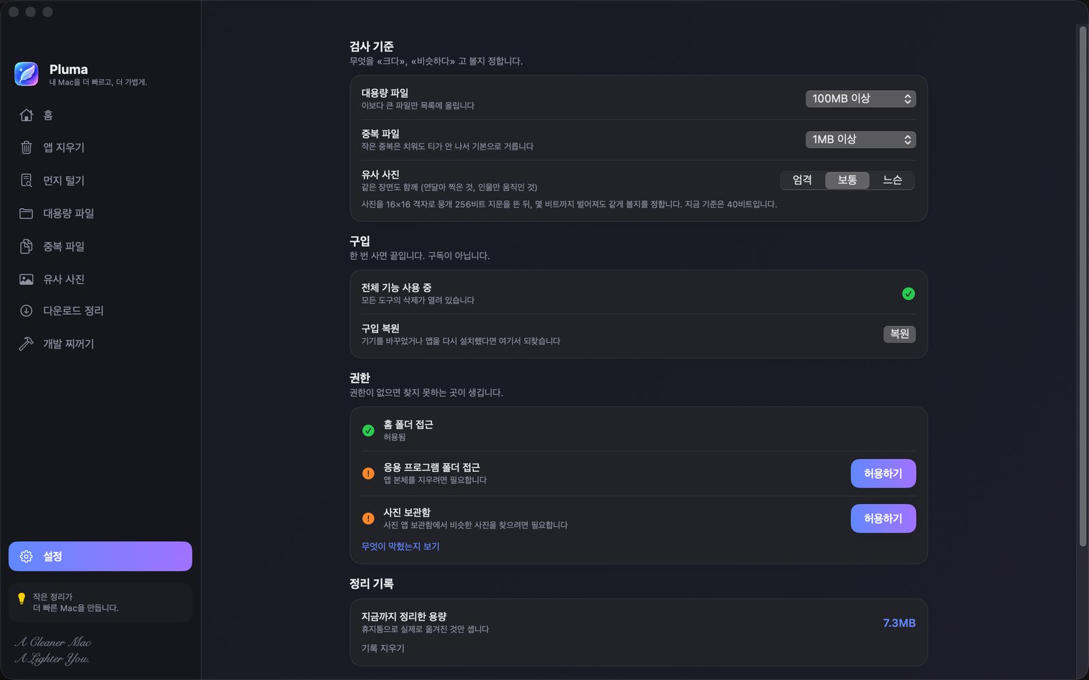1089x680 pixels.
Task: Select the 먼지 털기 sidebar icon
Action: click(x=26, y=180)
